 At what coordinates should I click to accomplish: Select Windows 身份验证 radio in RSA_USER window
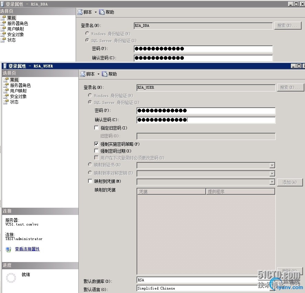[x=90, y=95]
